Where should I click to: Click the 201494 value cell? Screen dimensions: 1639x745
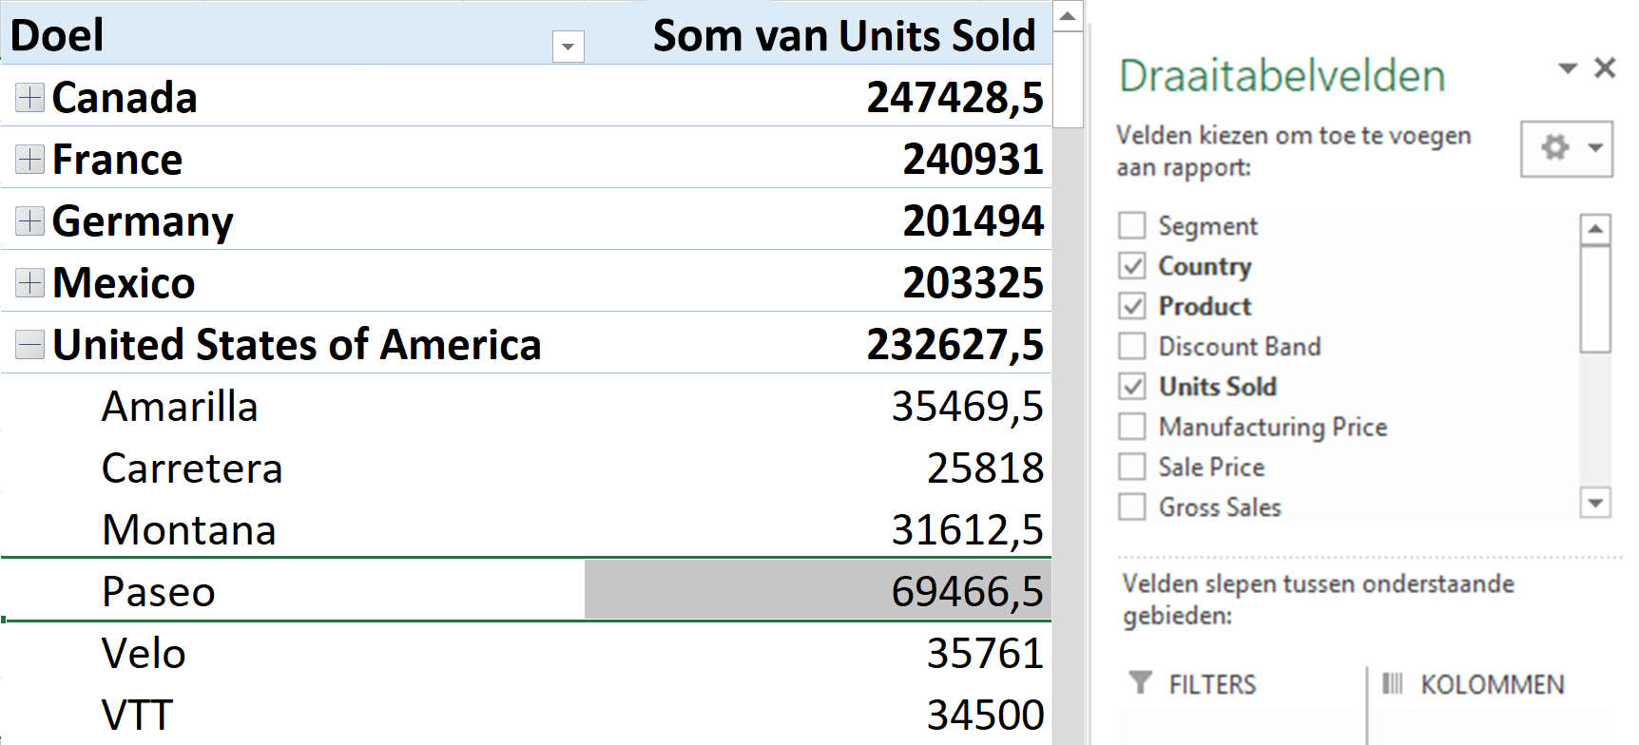point(819,220)
